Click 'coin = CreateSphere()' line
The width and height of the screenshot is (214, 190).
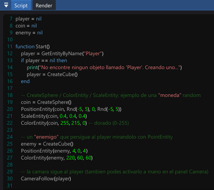coord(46,102)
